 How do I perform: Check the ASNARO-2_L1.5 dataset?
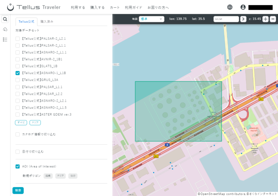[x=17, y=108]
